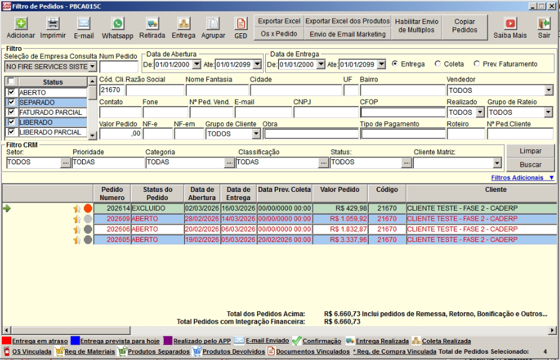
Task: Open the Grupo de Rateio dropdown
Action: pos(548,112)
